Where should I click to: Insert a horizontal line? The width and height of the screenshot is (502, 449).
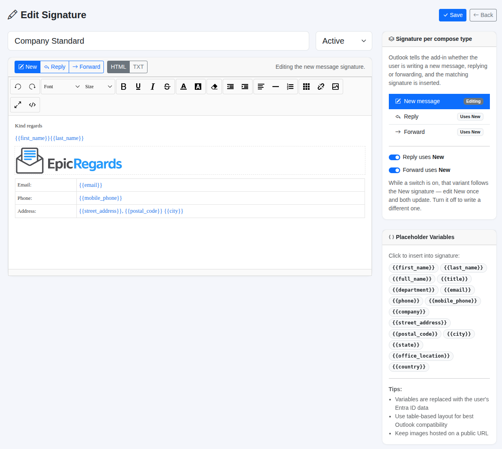point(276,87)
